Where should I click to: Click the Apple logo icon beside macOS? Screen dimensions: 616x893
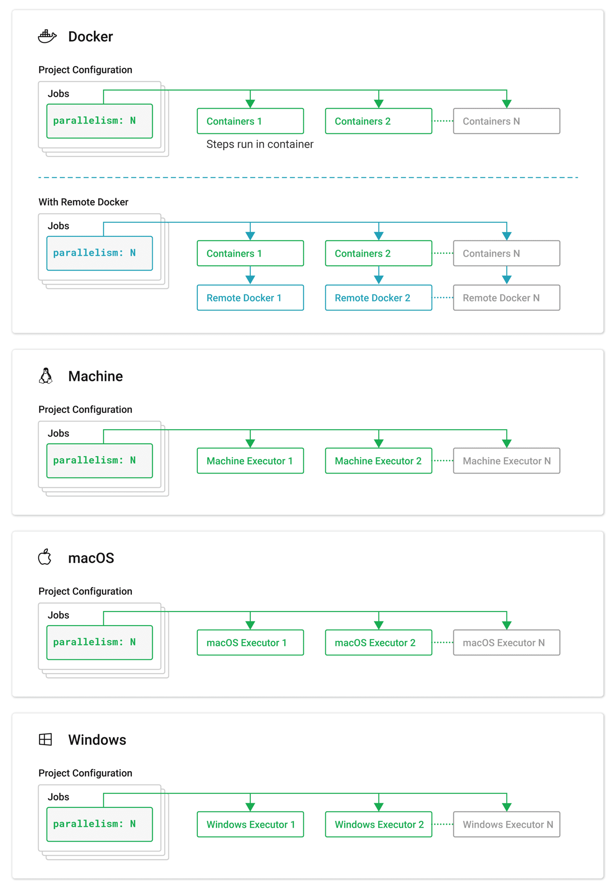tap(45, 557)
